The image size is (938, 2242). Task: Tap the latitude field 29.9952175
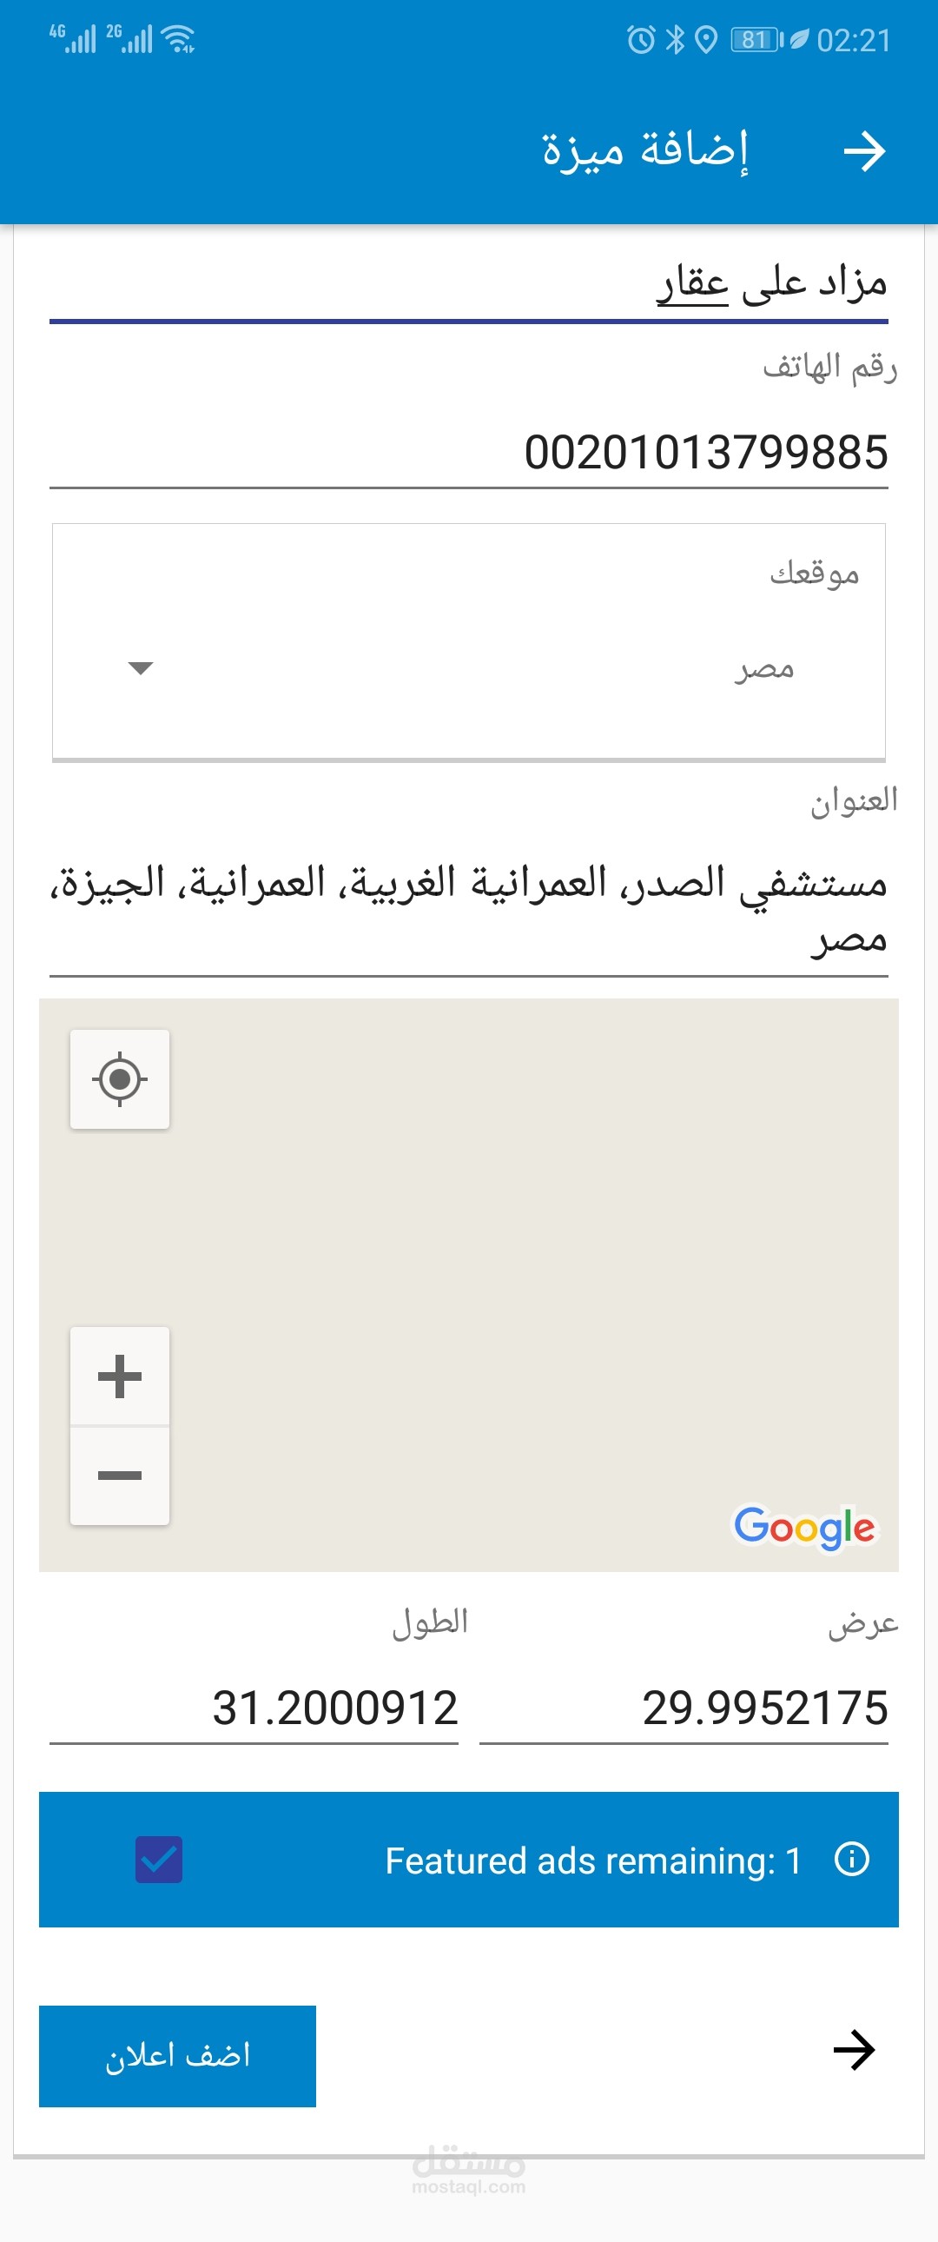point(683,1708)
